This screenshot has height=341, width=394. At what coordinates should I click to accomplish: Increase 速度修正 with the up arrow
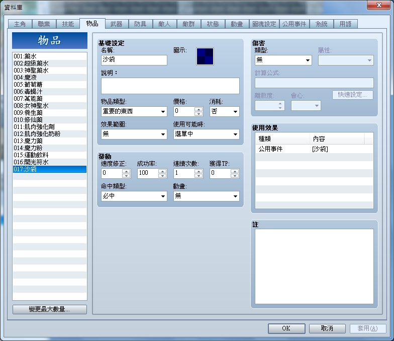point(126,171)
